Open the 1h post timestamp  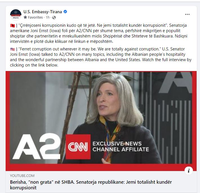(x=48, y=17)
